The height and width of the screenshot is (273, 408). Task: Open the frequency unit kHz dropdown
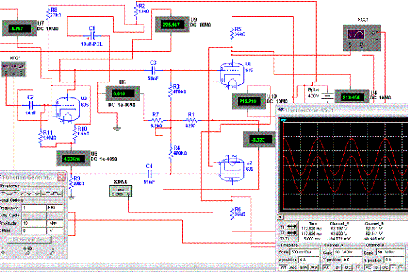54,208
